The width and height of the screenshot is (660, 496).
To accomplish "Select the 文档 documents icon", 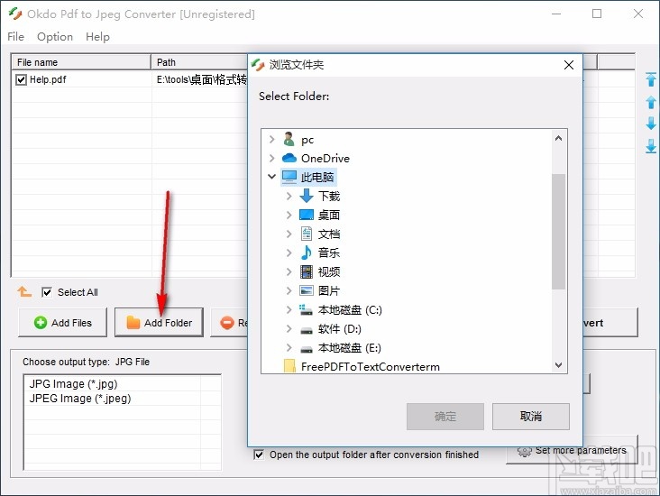I will click(307, 234).
